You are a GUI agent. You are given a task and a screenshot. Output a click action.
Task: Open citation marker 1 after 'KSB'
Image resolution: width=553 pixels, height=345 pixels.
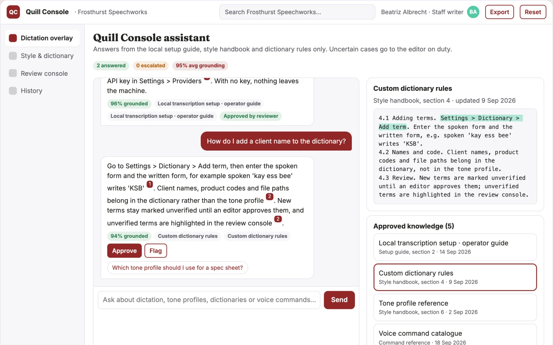(150, 184)
